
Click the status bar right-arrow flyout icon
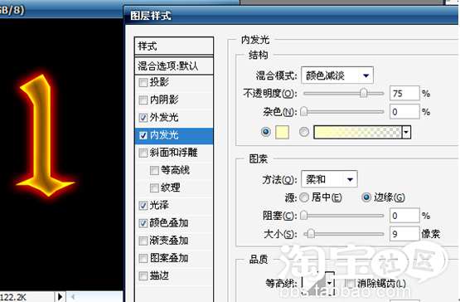[61, 296]
